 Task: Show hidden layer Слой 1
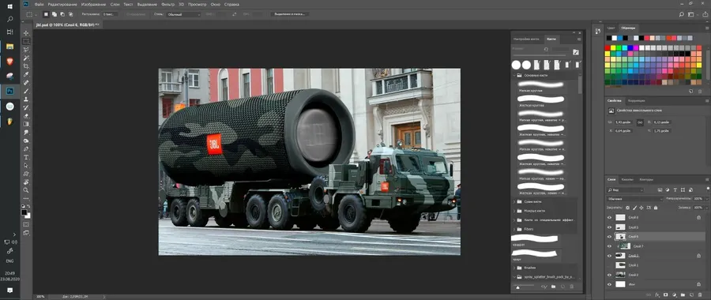click(x=609, y=265)
